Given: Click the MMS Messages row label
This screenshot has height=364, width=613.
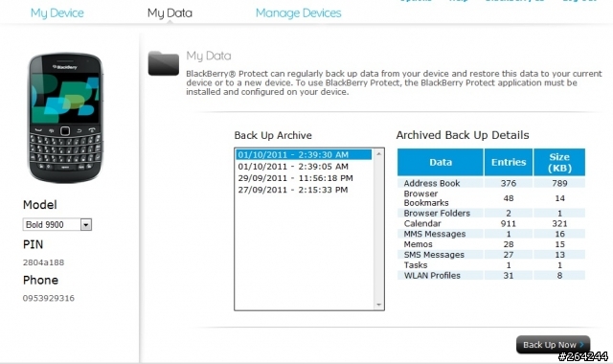Looking at the screenshot, I should pyautogui.click(x=434, y=234).
